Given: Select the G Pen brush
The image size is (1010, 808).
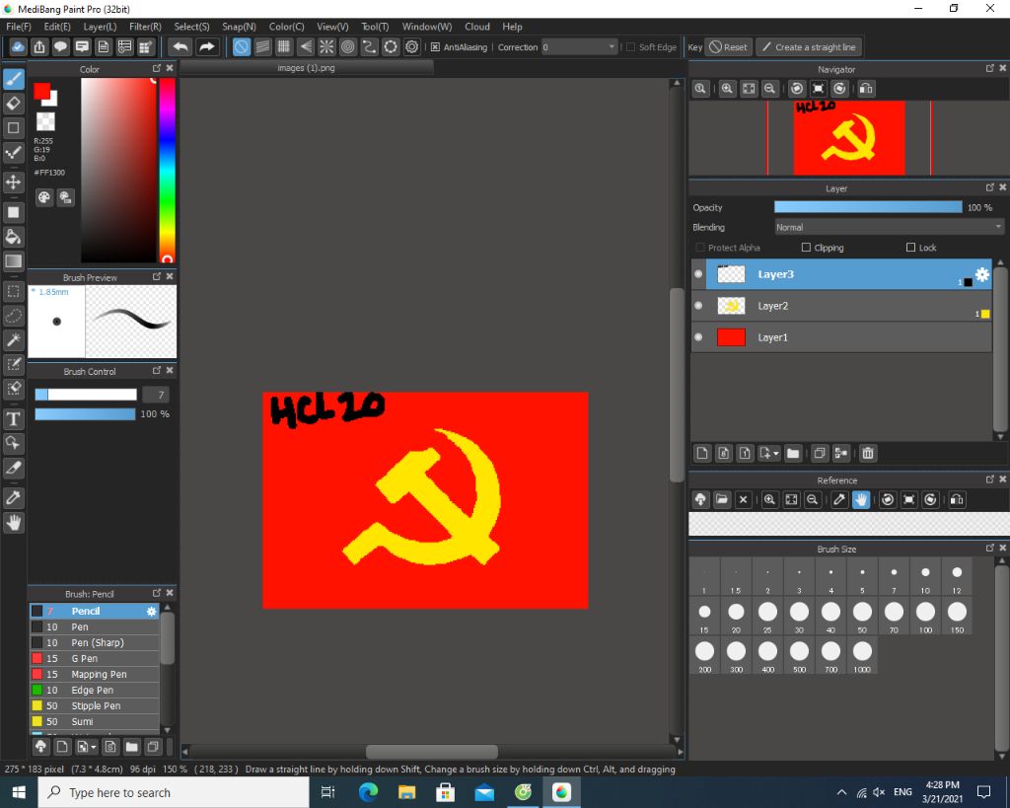Looking at the screenshot, I should (x=95, y=658).
